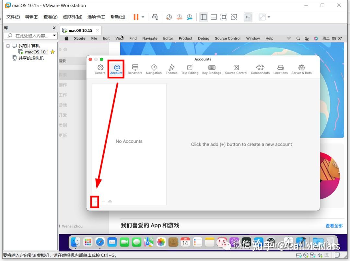Close the macOS 10.15 tab
Viewport: 350px width, 261px height.
pyautogui.click(x=97, y=30)
